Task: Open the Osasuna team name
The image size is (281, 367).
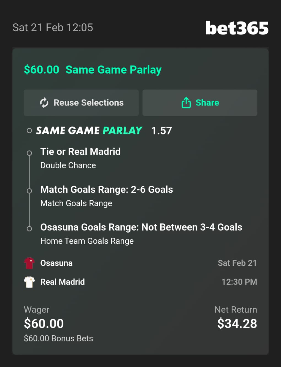Action: (x=56, y=263)
